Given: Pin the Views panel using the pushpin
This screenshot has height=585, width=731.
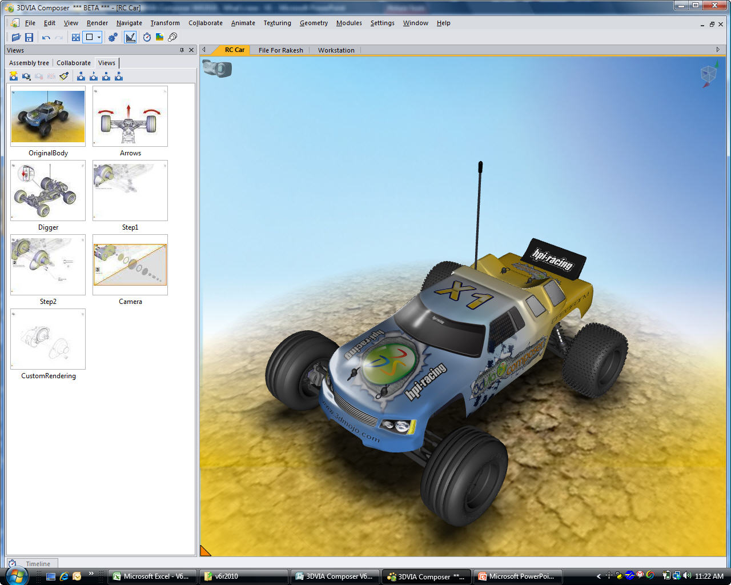Looking at the screenshot, I should pos(182,50).
